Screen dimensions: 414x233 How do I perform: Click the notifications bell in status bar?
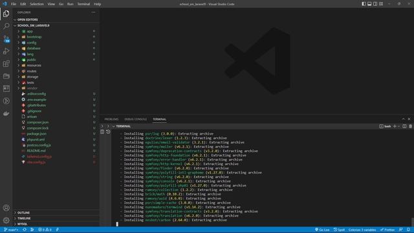pos(408,230)
